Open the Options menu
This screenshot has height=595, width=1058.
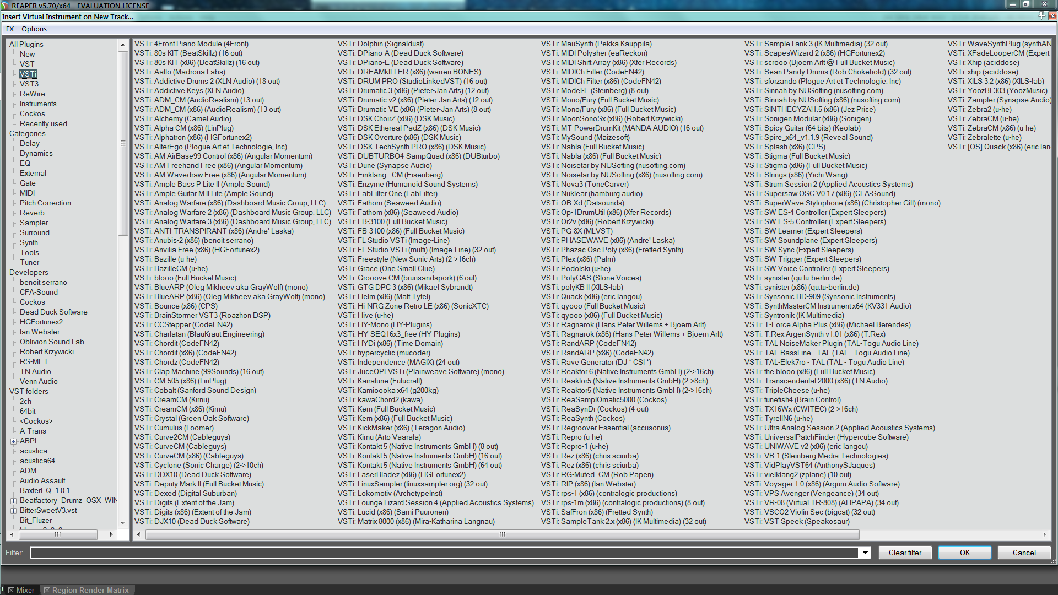click(34, 29)
